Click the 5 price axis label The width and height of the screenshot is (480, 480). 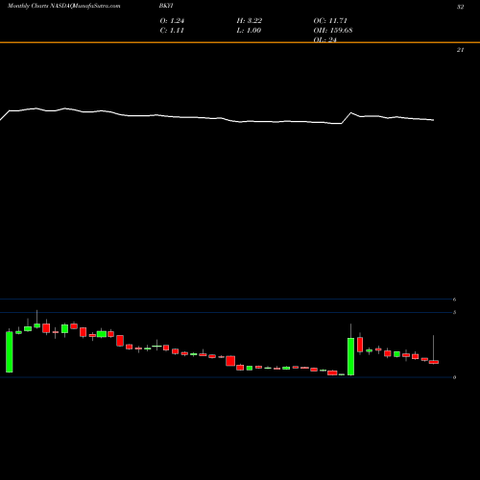[x=454, y=312]
